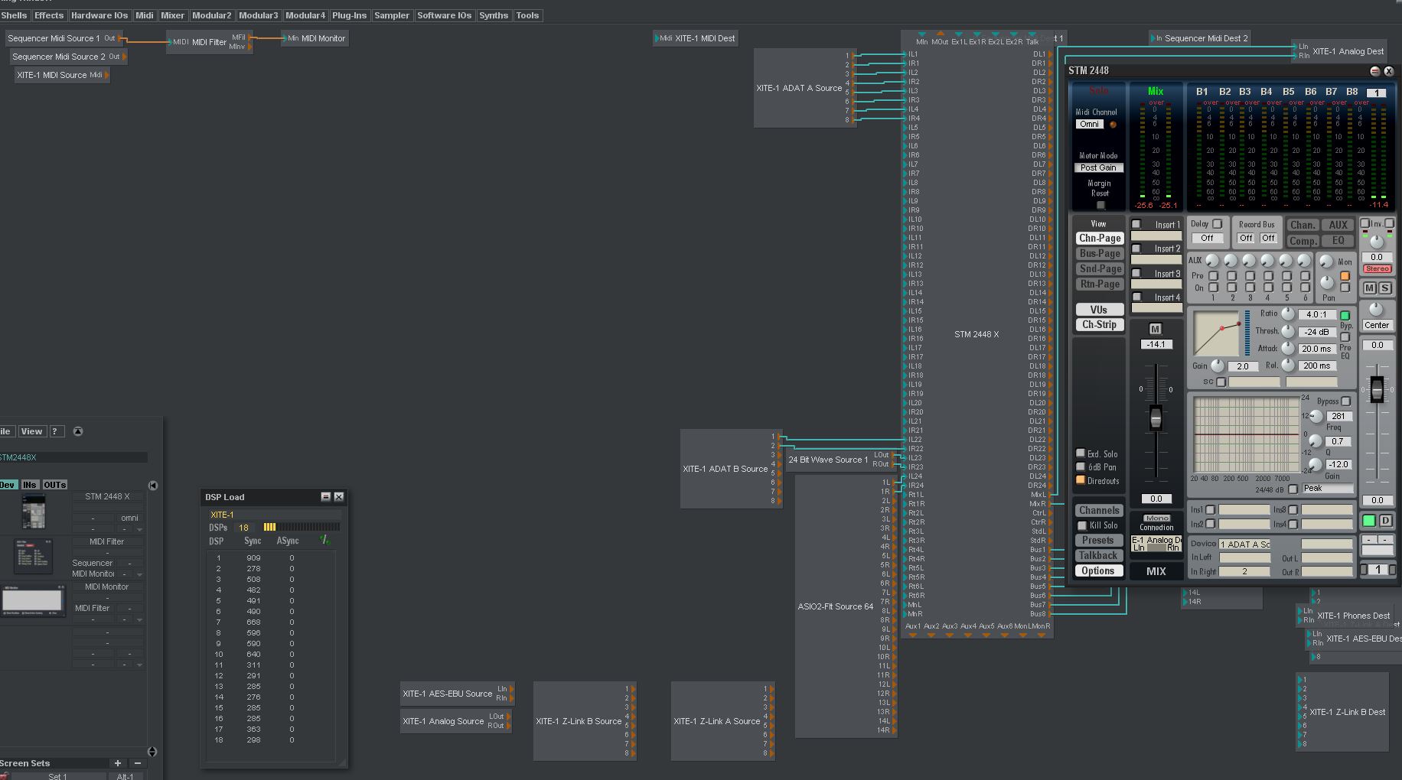Click the Mix channel fader handle
The height and width of the screenshot is (780, 1402).
(1156, 418)
